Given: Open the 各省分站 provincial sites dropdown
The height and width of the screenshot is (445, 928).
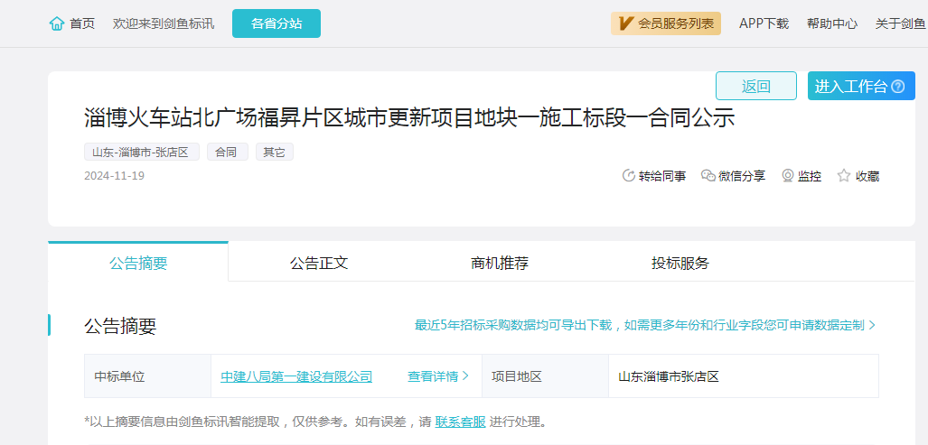Looking at the screenshot, I should pyautogui.click(x=277, y=23).
